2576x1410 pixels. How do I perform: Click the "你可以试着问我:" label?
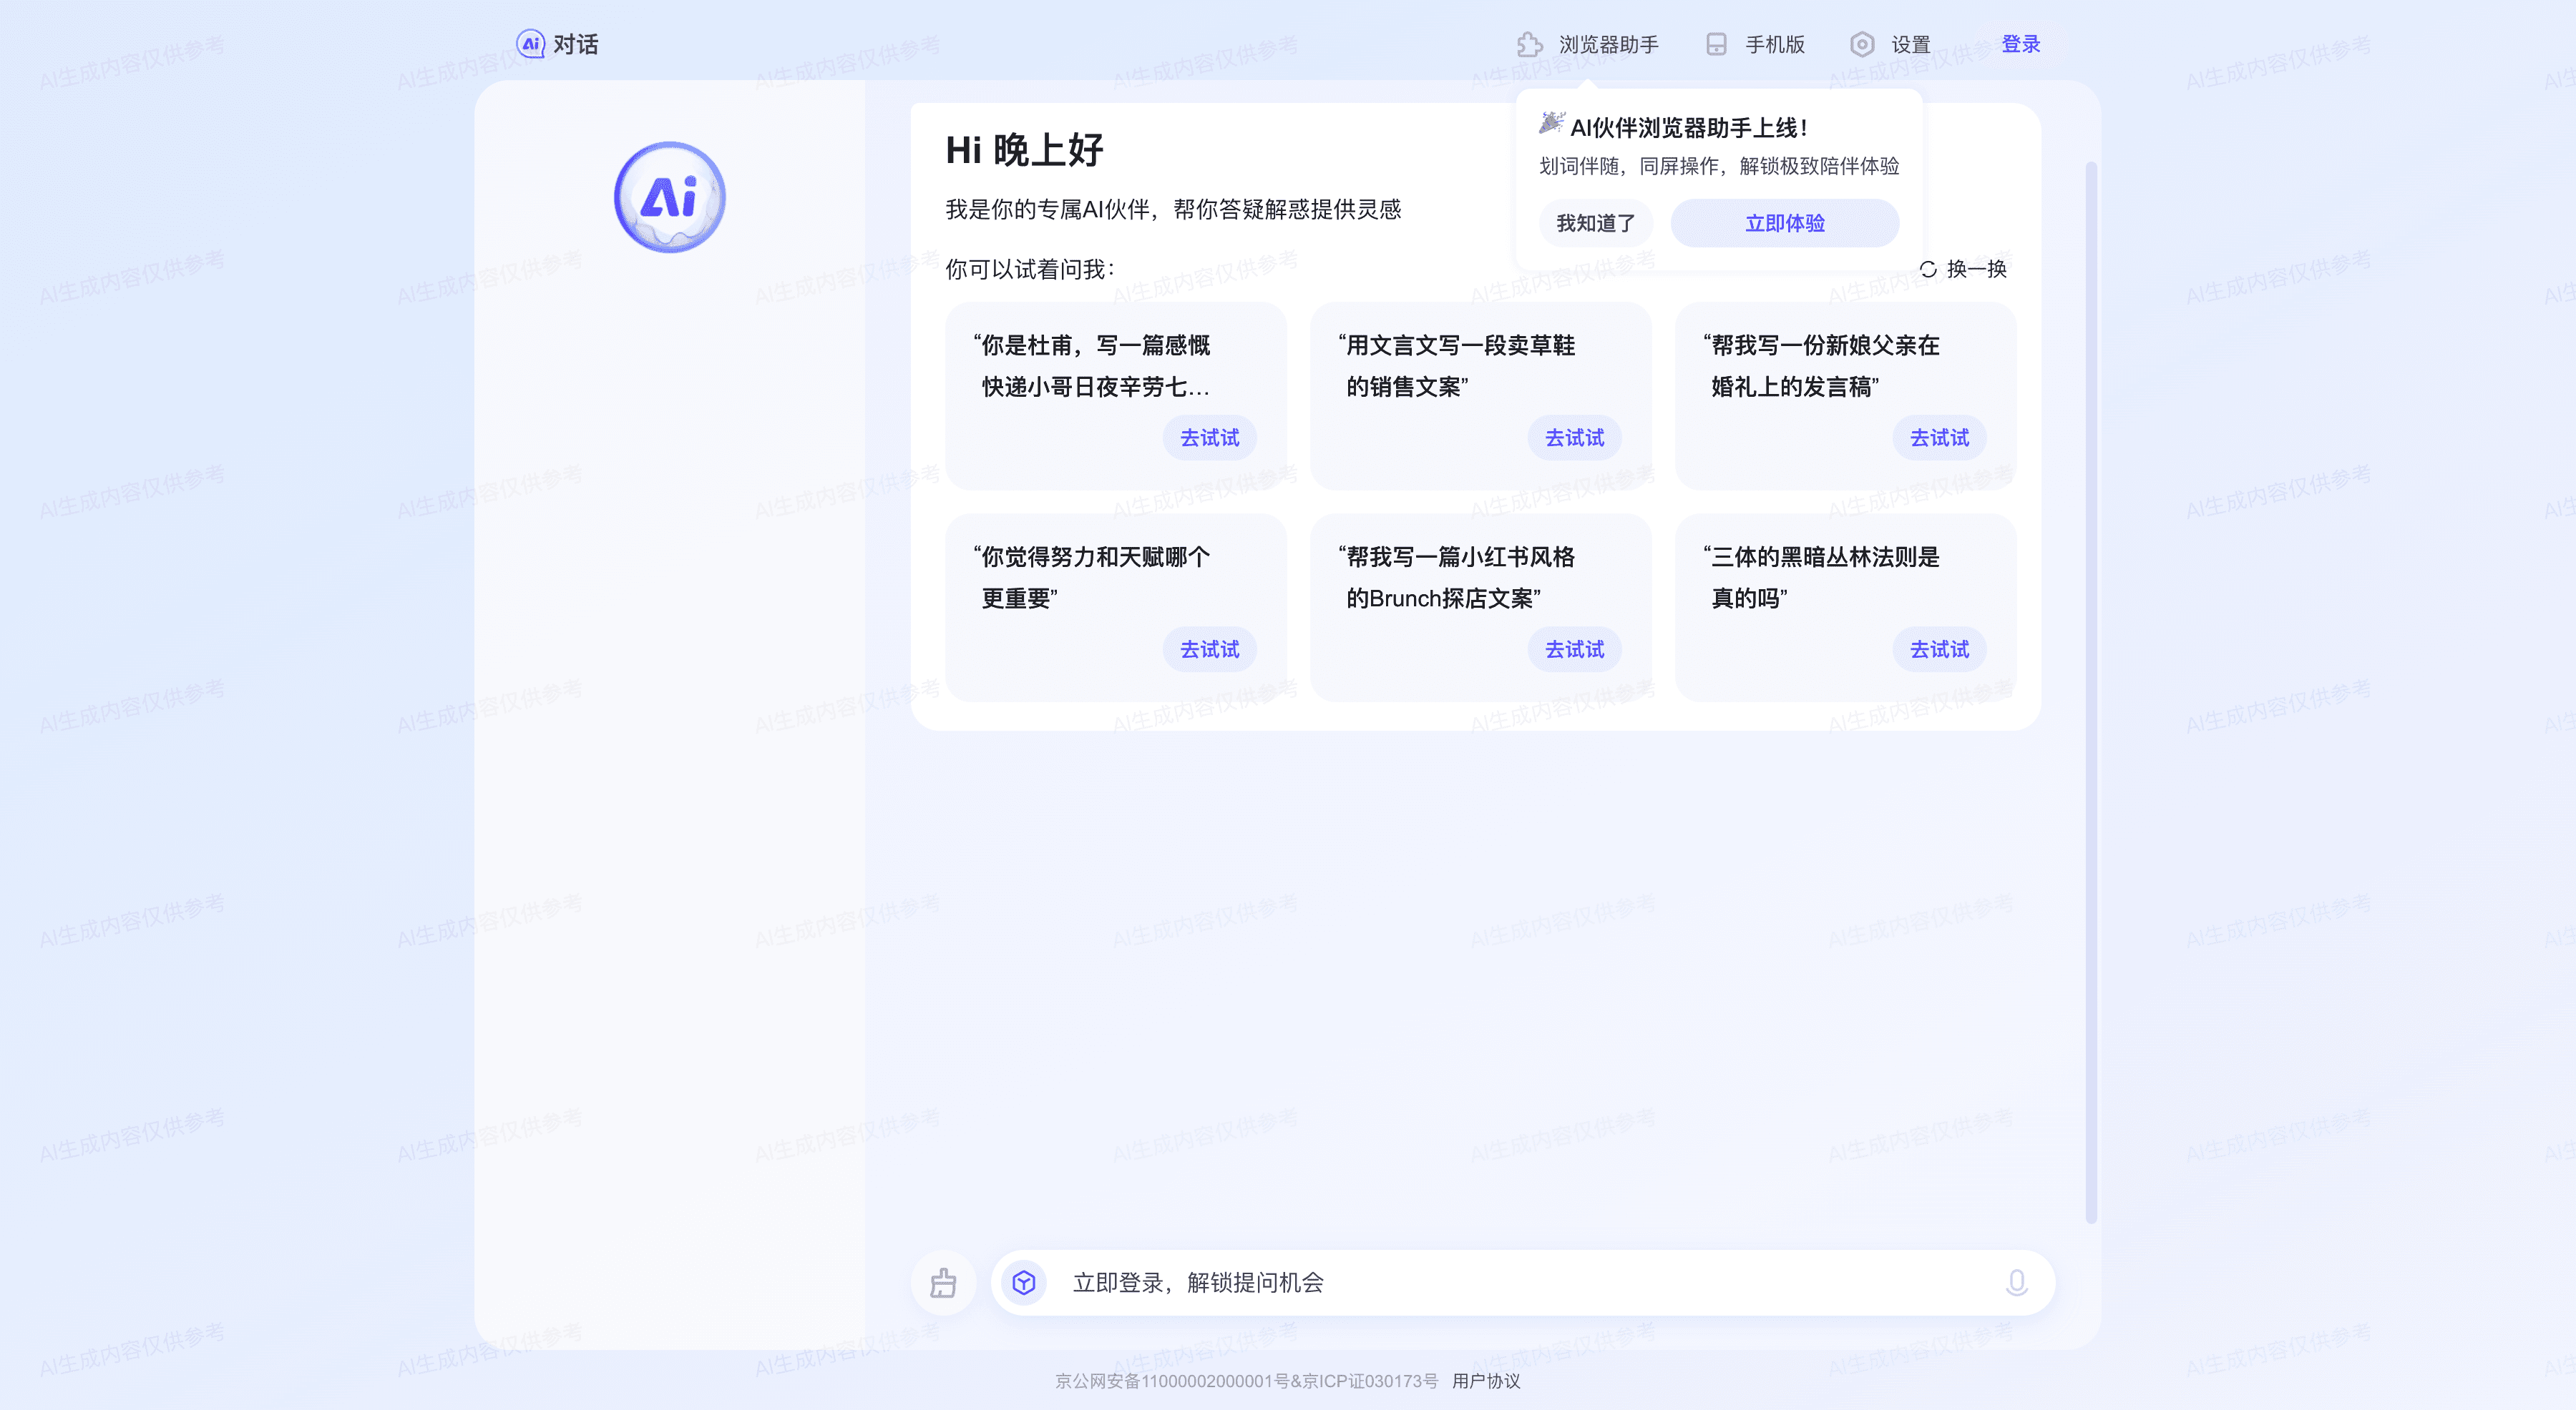point(1030,270)
